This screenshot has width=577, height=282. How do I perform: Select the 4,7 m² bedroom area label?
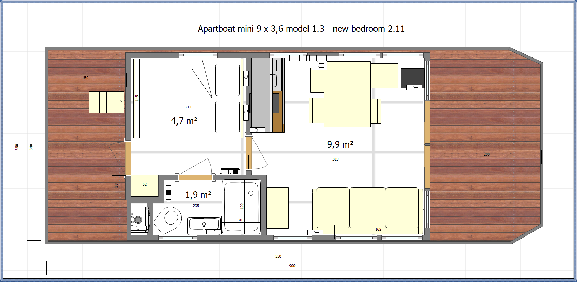click(184, 121)
